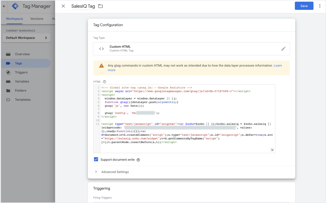Switch to the Versions tab
This screenshot has height=203, width=326.
tap(37, 19)
